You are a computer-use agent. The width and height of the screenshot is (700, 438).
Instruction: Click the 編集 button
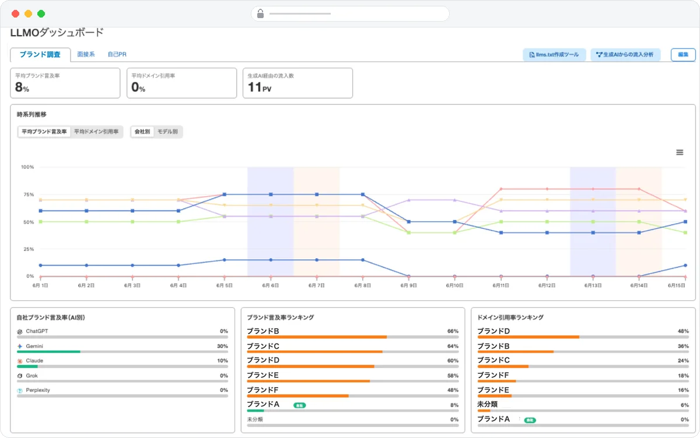683,54
